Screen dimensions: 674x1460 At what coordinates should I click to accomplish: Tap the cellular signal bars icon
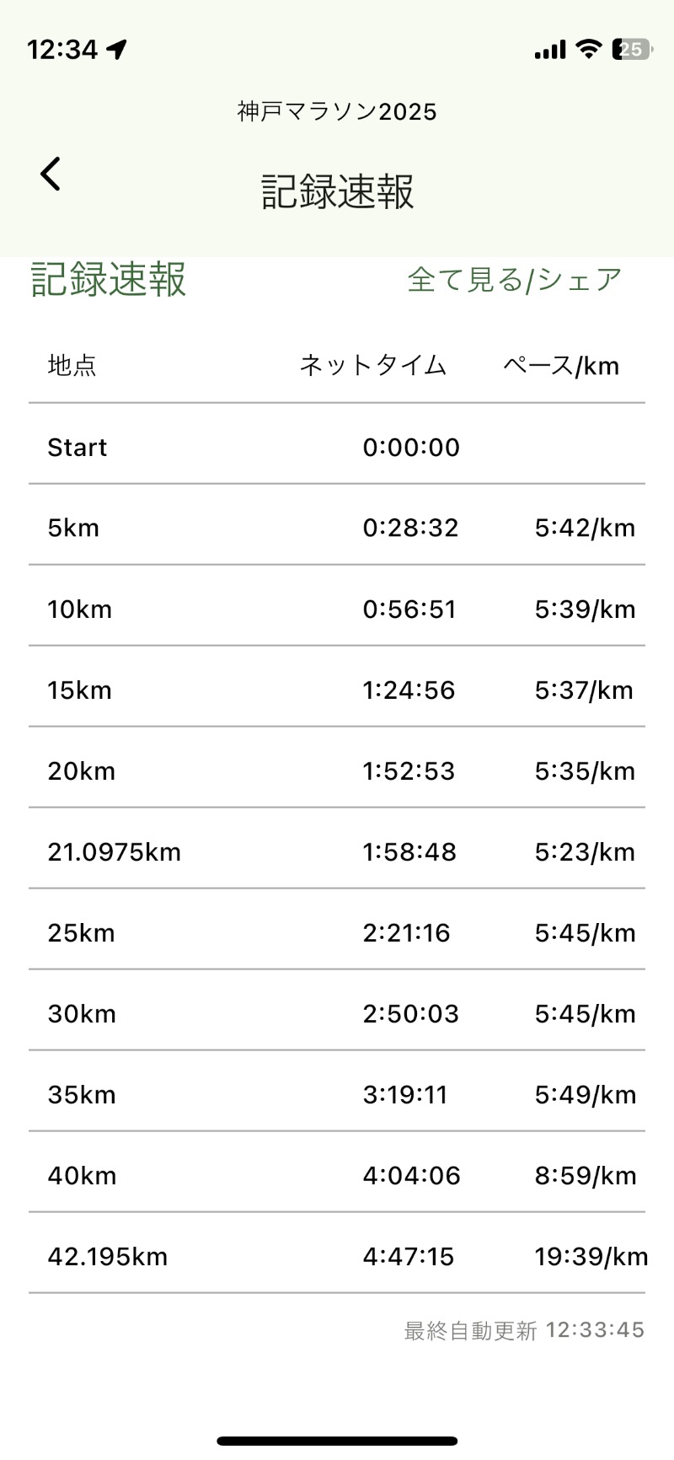click(550, 51)
